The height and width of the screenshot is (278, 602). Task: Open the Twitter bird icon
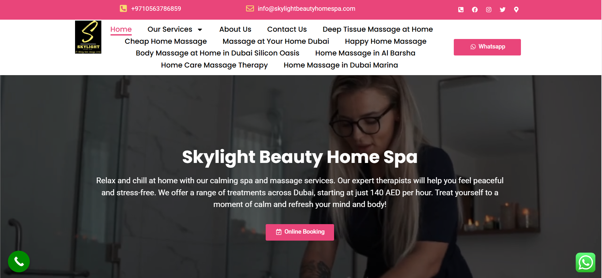point(503,10)
